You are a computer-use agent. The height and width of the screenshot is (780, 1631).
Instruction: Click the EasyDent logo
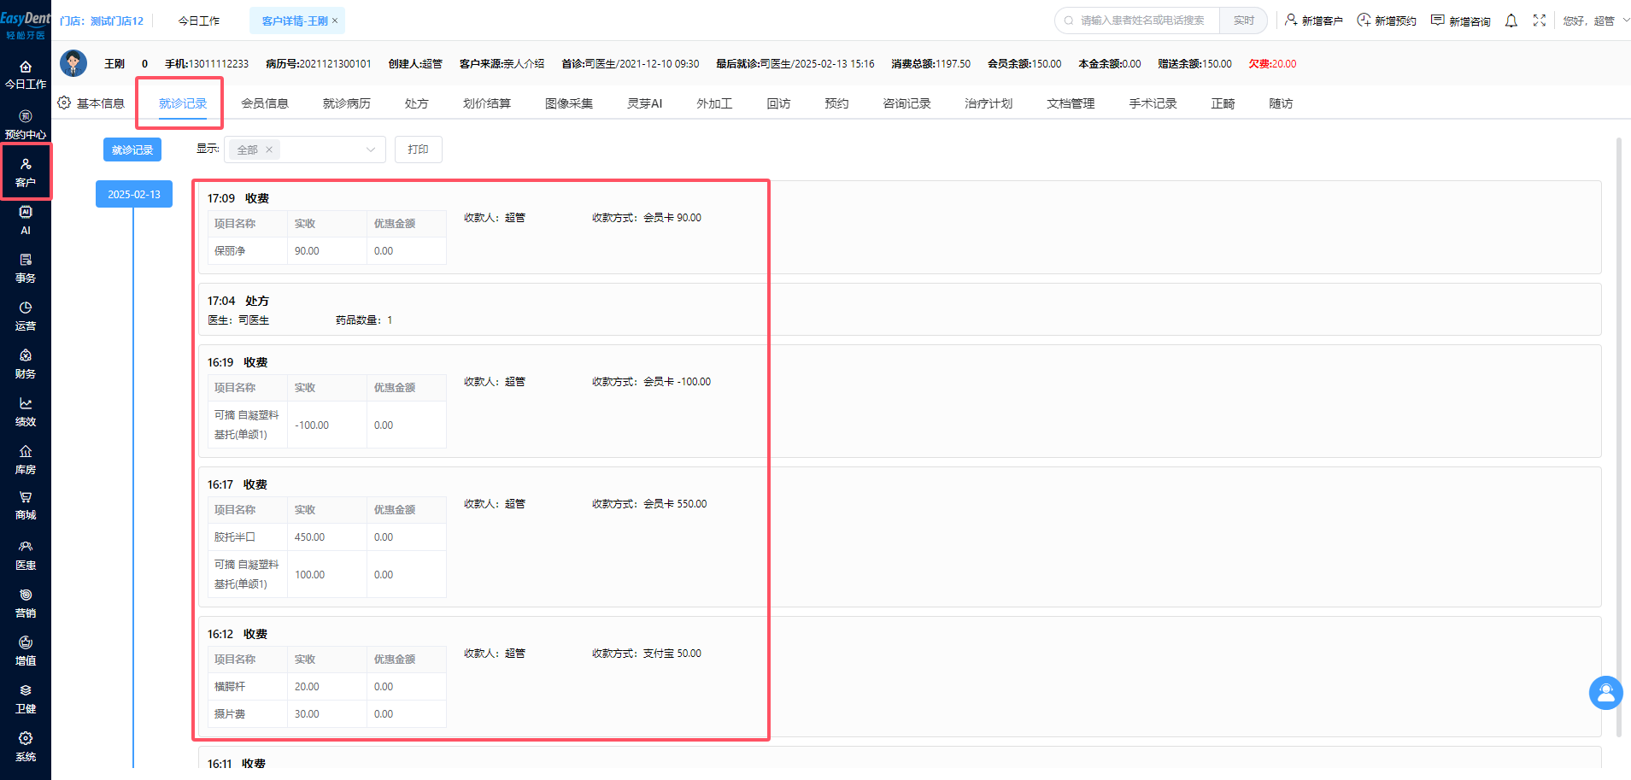click(26, 25)
